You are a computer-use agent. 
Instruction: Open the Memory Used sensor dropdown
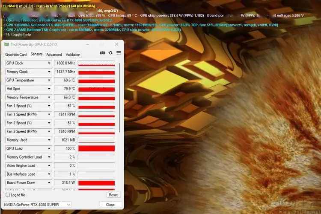coord(49,140)
